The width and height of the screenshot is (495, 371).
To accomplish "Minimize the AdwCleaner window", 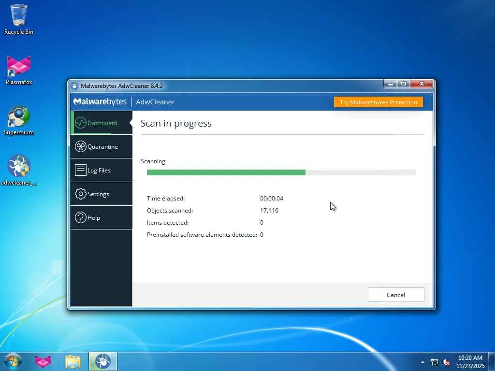I will [390, 84].
